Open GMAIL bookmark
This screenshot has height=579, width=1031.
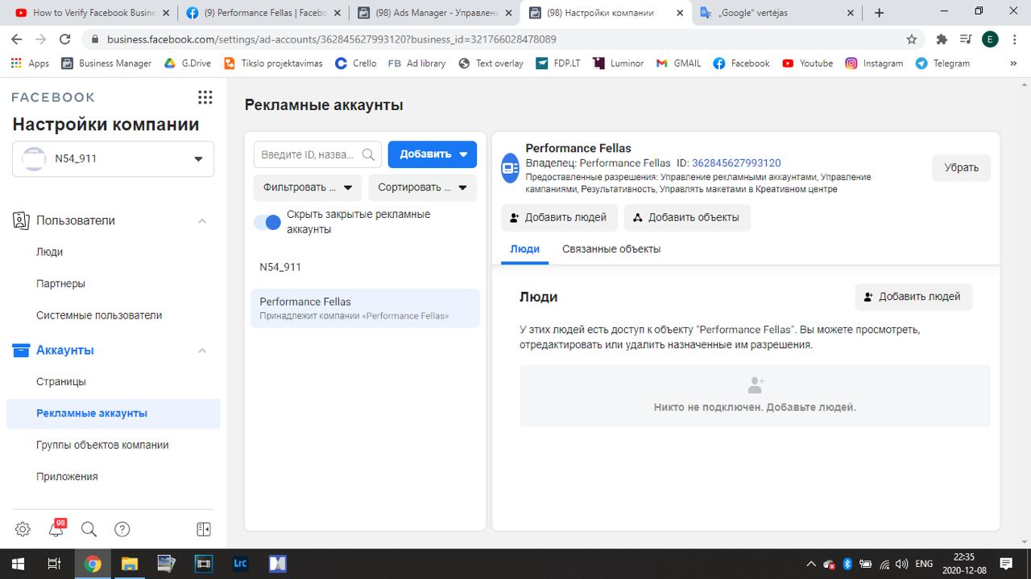pyautogui.click(x=678, y=63)
